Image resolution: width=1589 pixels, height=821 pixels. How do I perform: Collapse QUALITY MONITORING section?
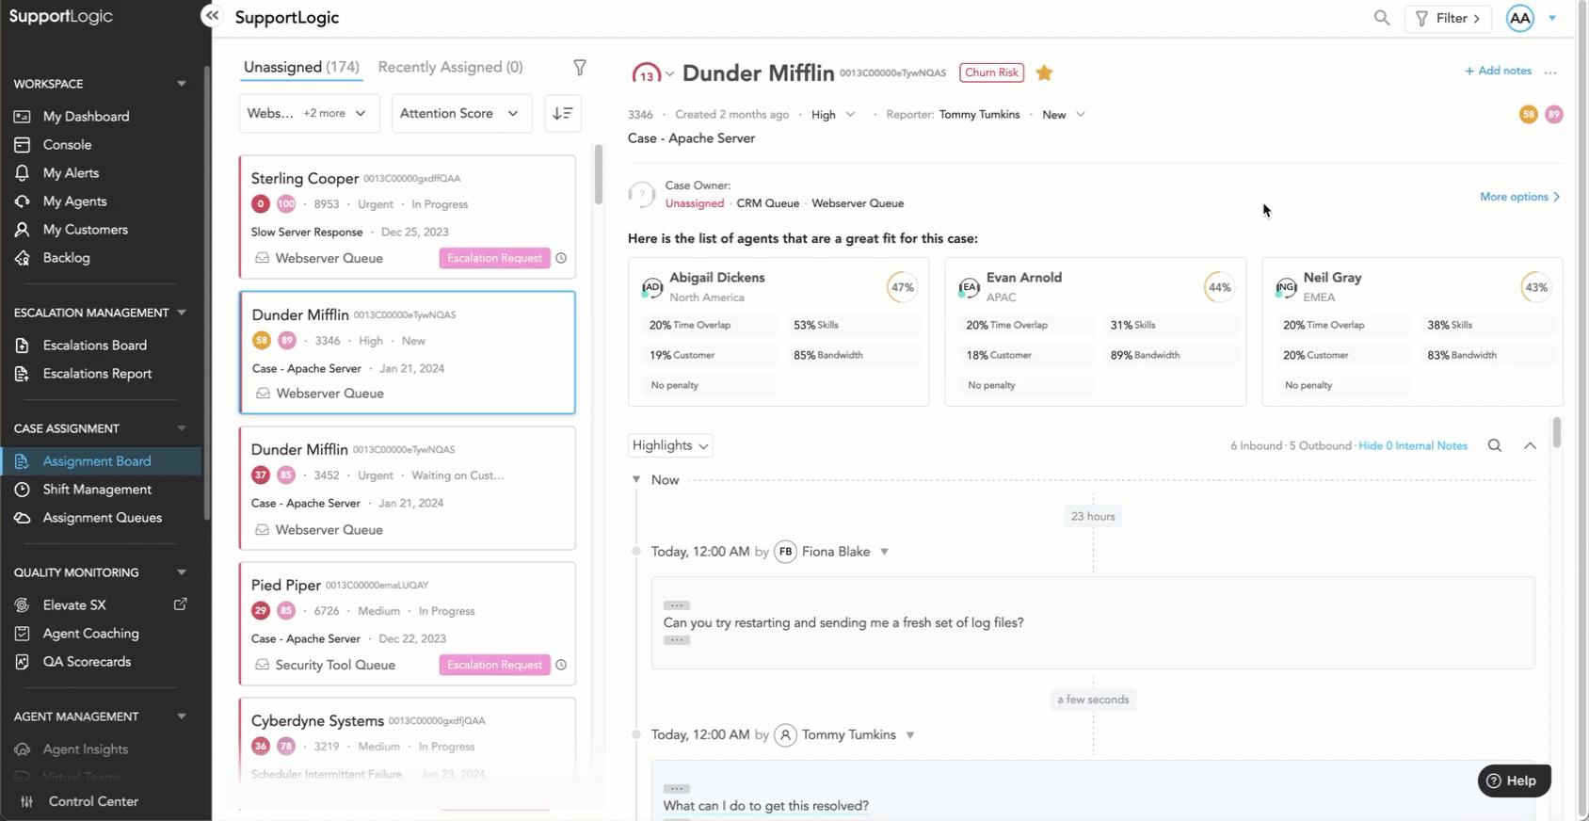click(182, 572)
